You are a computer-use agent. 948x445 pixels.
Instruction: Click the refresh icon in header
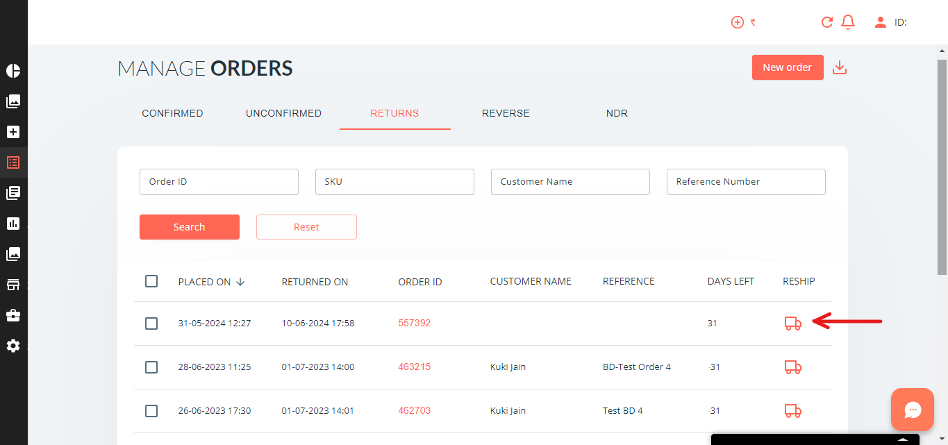[x=826, y=22]
